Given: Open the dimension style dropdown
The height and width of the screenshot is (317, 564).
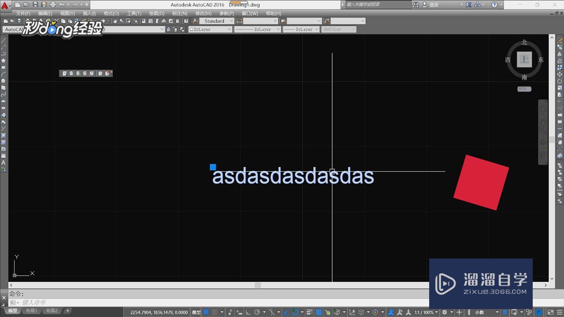Looking at the screenshot, I should [260, 21].
